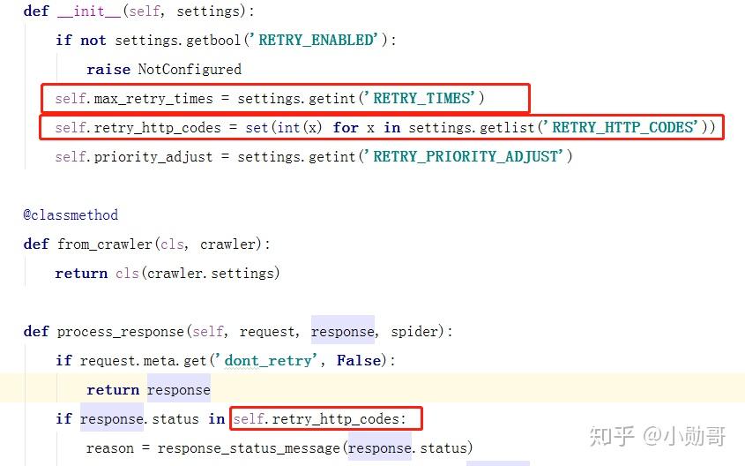The width and height of the screenshot is (745, 466).
Task: Click 'process_response' function name
Action: click(x=121, y=331)
